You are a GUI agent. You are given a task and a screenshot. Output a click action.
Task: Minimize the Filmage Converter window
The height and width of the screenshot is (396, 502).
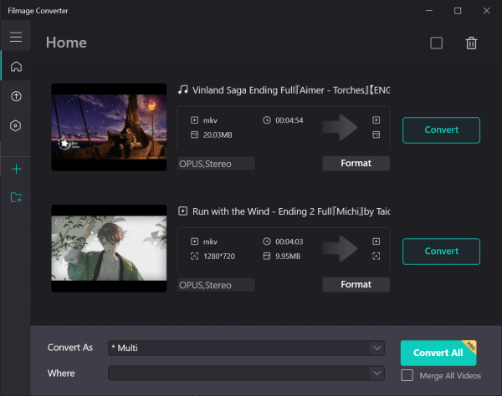click(x=429, y=11)
